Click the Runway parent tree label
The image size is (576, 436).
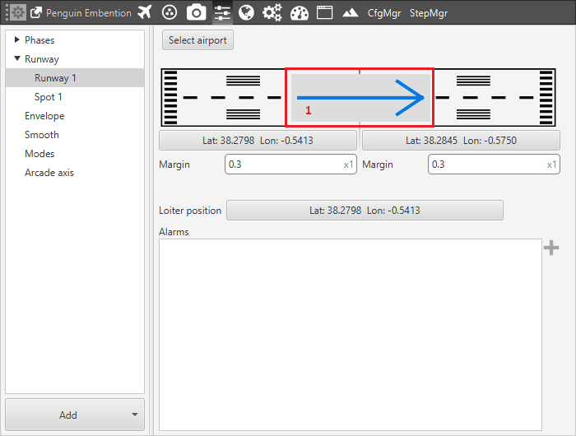[x=42, y=59]
